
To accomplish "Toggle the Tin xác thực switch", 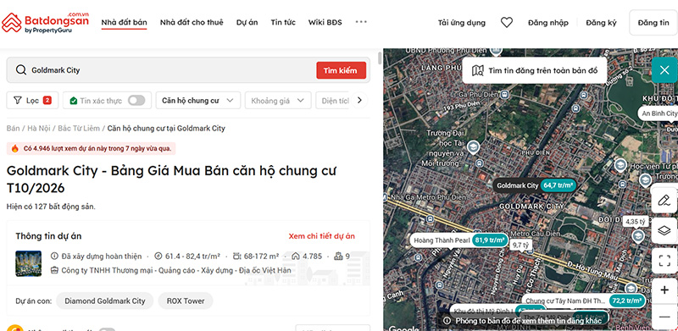I will click(136, 101).
